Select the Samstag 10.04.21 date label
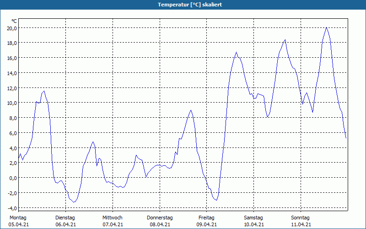 pyautogui.click(x=254, y=221)
